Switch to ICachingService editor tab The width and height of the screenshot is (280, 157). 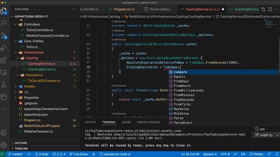(244, 9)
